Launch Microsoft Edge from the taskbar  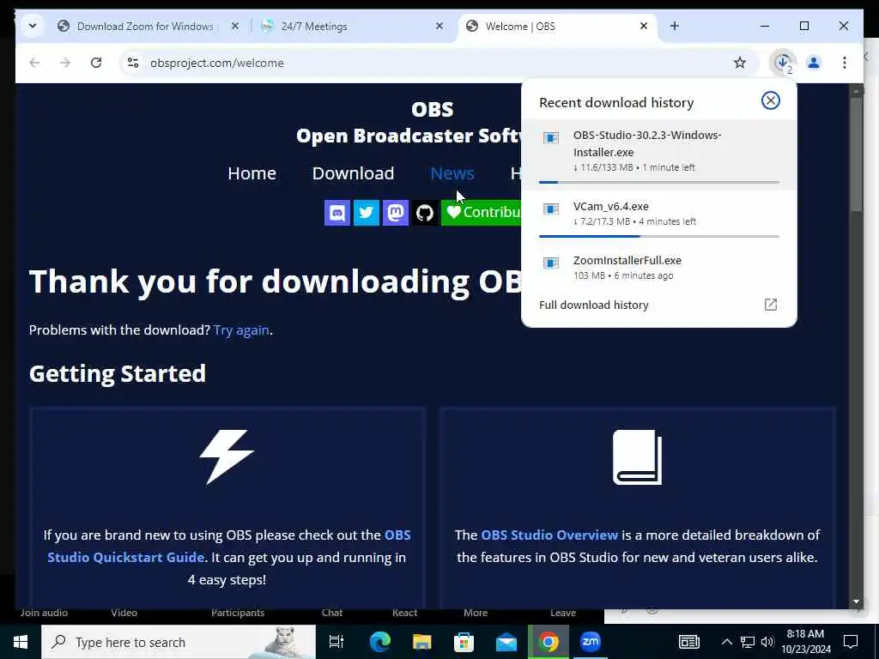tap(379, 642)
